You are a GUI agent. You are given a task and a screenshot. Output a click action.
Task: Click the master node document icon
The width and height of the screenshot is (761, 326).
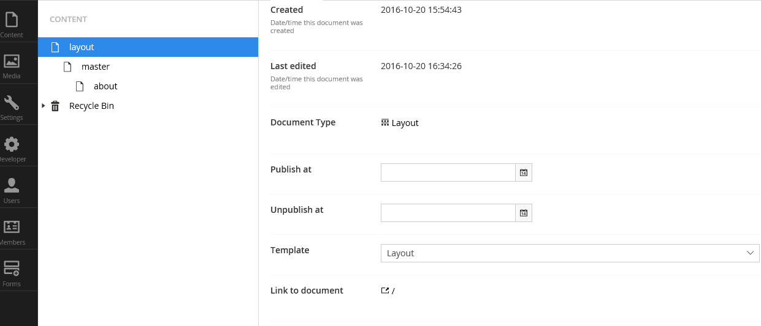point(67,67)
